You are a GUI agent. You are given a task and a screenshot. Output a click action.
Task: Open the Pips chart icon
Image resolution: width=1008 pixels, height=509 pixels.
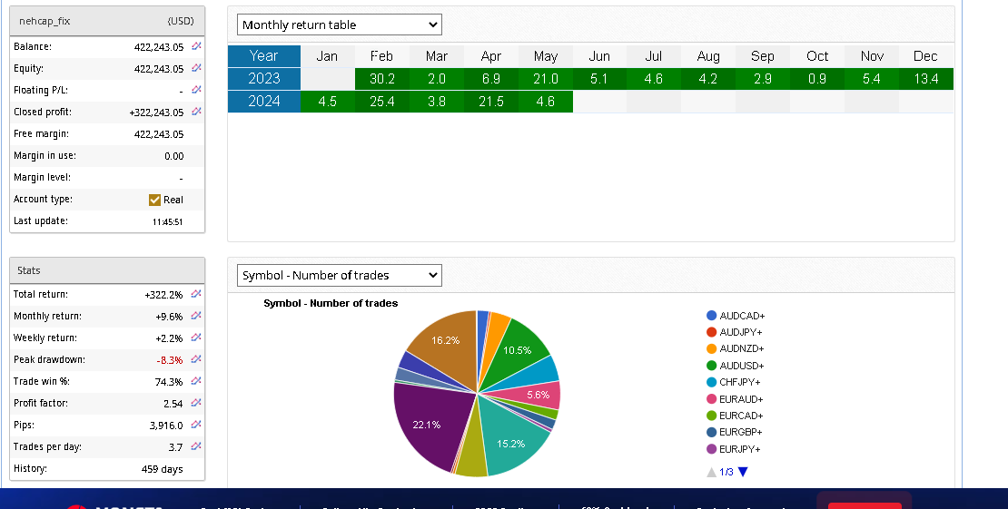click(x=197, y=425)
